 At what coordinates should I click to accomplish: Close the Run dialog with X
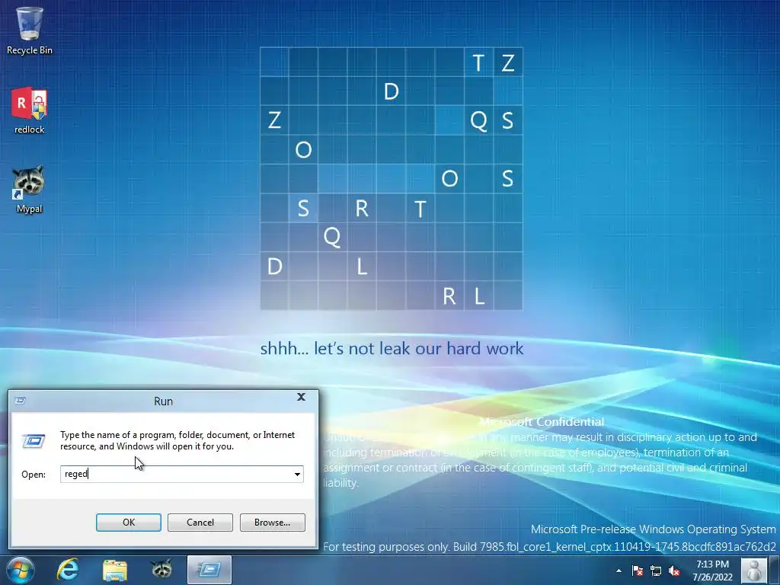[x=301, y=397]
